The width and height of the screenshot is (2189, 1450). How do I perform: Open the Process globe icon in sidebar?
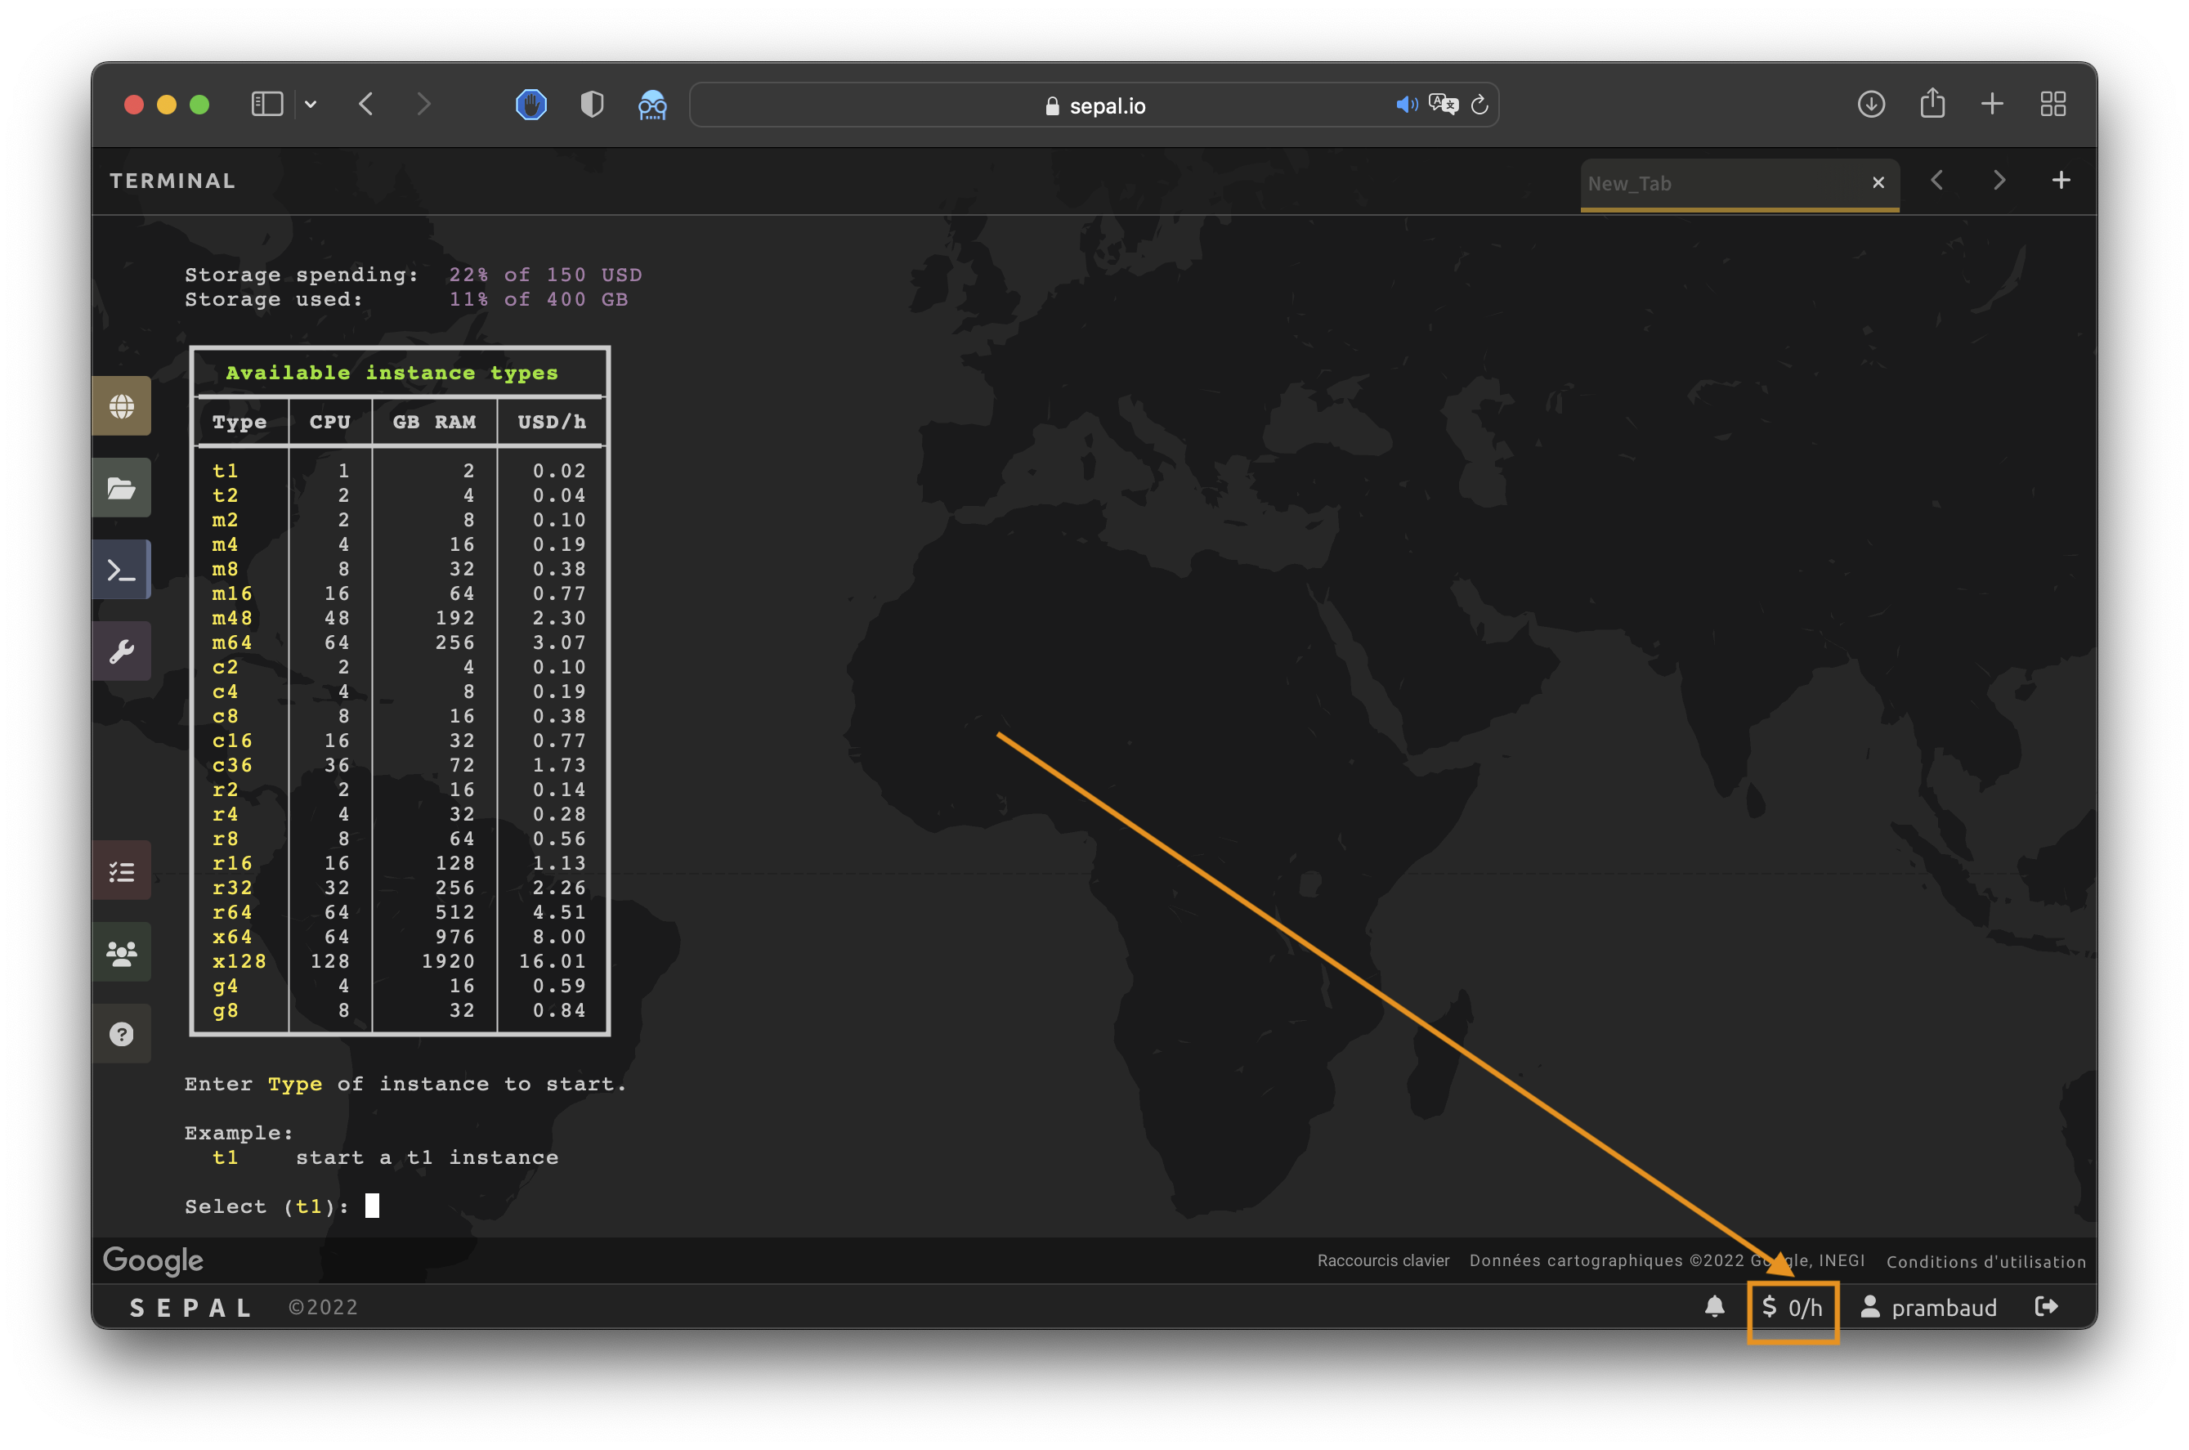click(x=121, y=406)
